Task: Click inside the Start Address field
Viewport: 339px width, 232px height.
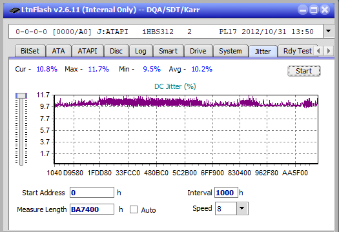Action: pos(92,193)
